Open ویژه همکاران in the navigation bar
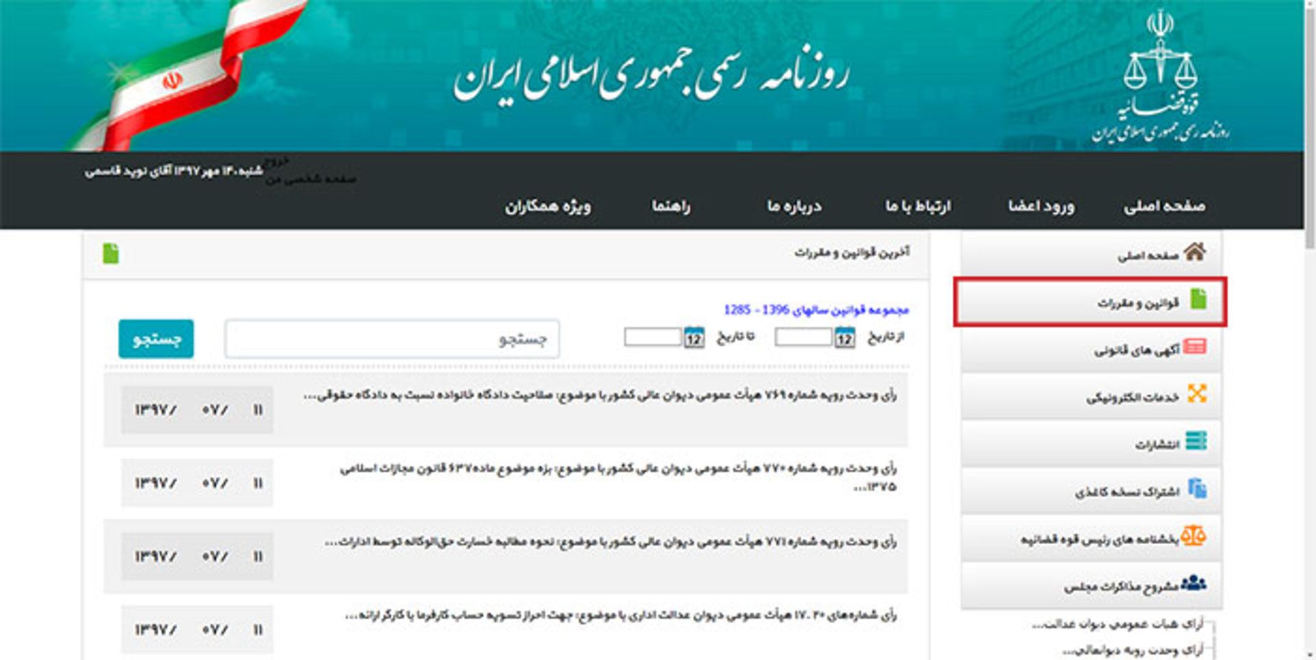Image resolution: width=1316 pixels, height=660 pixels. pyautogui.click(x=548, y=204)
